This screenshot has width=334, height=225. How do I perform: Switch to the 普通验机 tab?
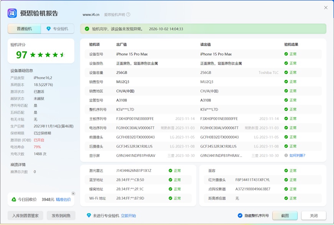click(x=24, y=28)
